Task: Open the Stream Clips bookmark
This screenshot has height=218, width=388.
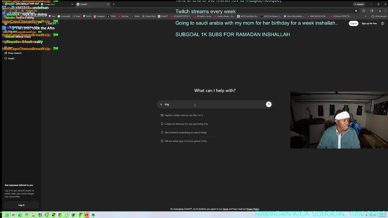Action: coord(149,16)
